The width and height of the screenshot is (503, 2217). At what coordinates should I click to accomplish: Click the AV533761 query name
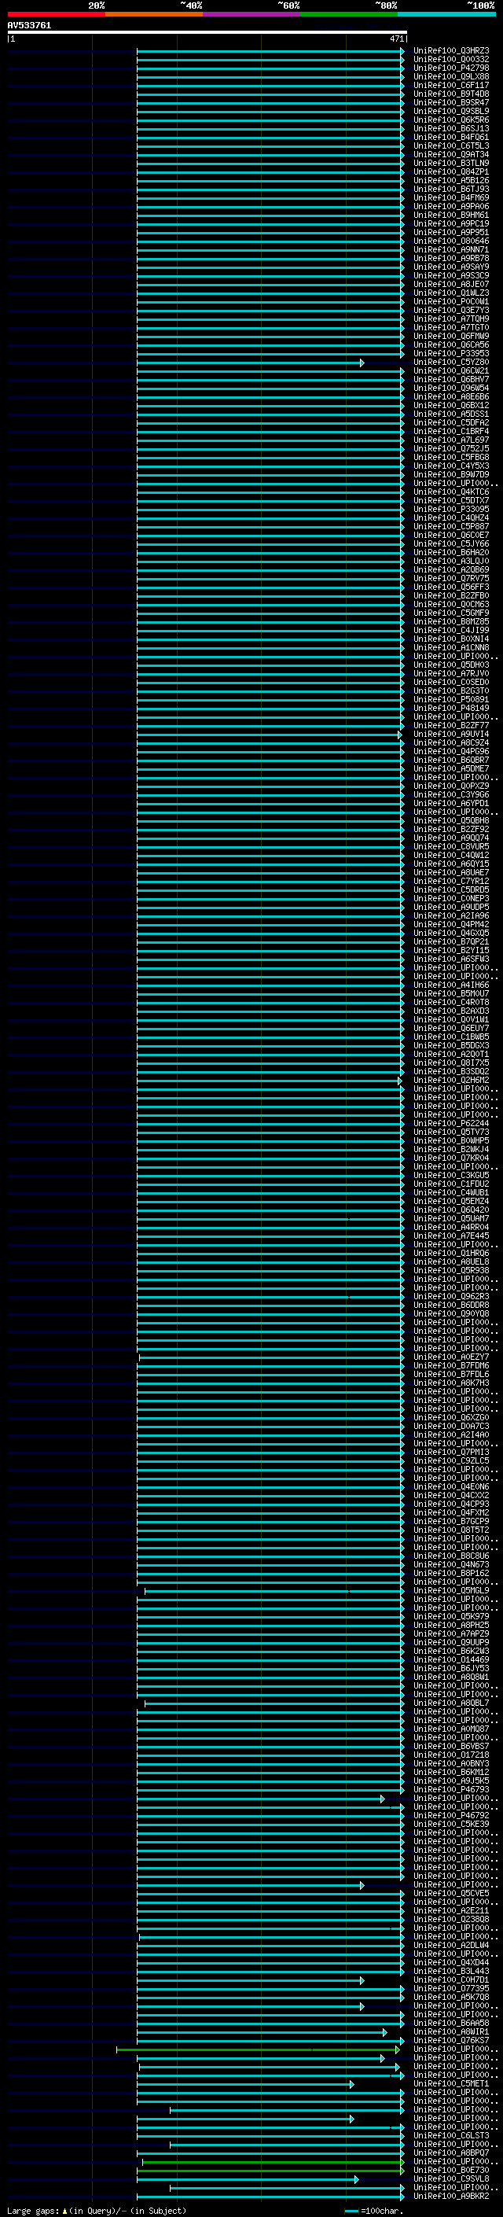coord(29,26)
